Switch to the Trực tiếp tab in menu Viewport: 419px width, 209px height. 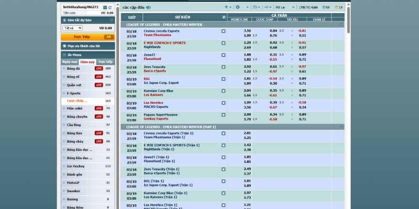[x=105, y=62]
